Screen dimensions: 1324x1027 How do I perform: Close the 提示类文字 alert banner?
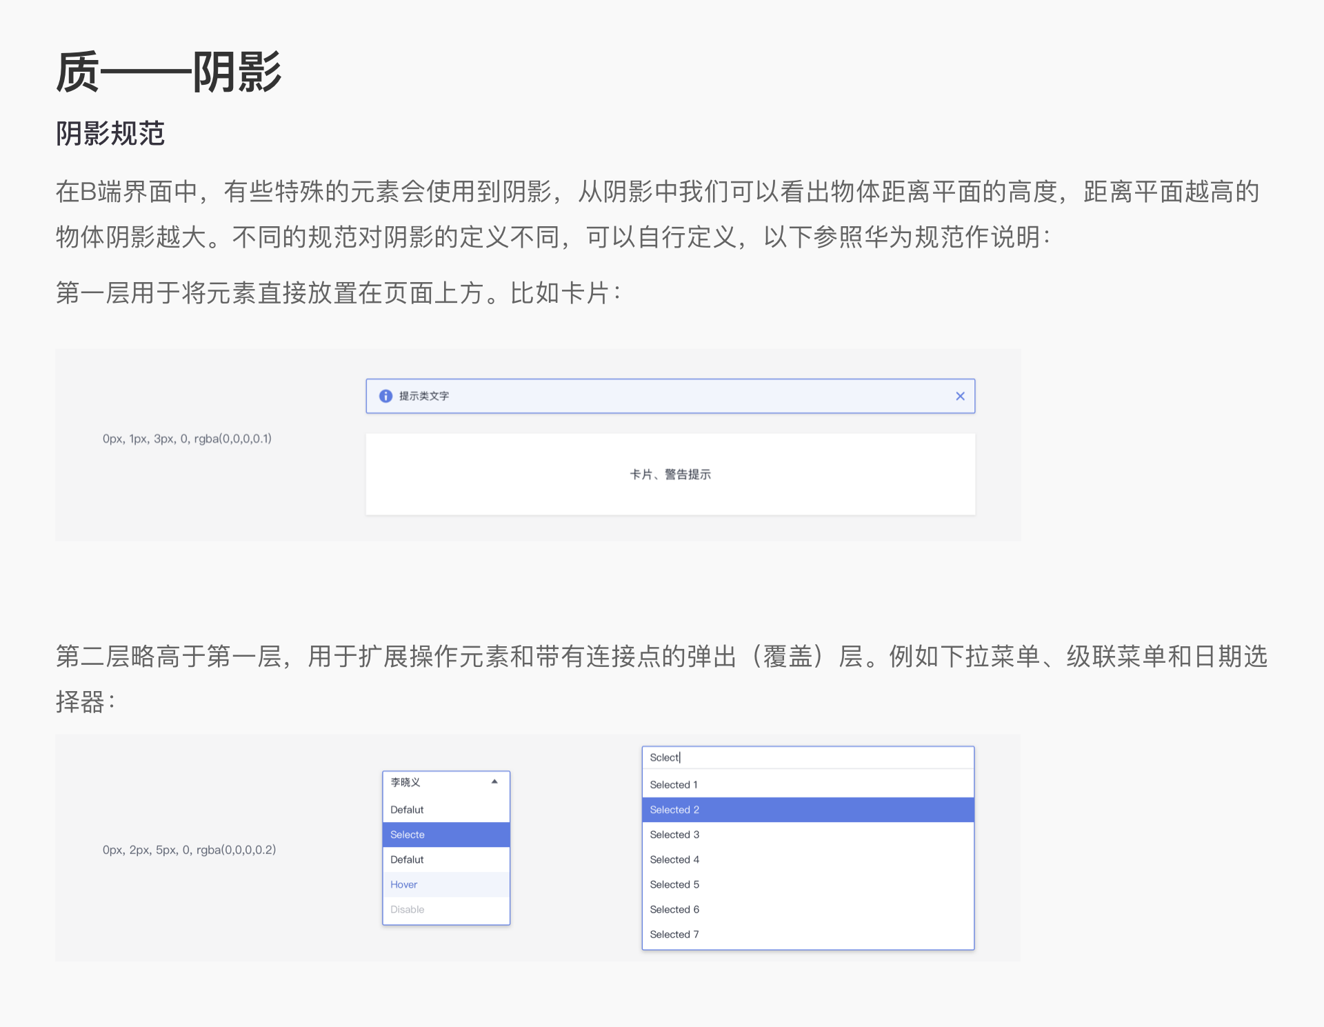(x=960, y=396)
